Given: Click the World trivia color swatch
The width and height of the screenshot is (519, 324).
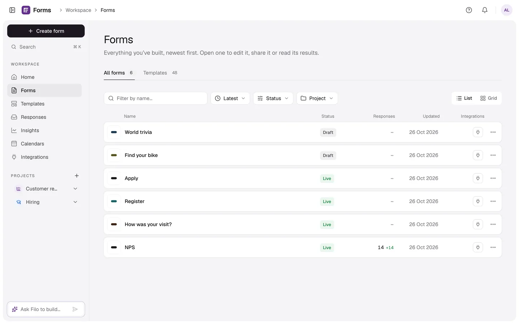Looking at the screenshot, I should click(x=114, y=132).
